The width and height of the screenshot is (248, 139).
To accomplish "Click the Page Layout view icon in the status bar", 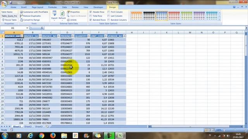I will (x=210, y=130).
